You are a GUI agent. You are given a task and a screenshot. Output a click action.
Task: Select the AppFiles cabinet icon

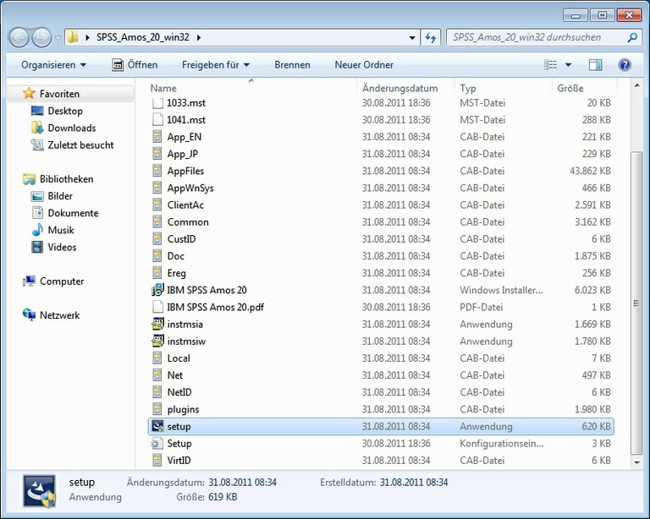157,171
